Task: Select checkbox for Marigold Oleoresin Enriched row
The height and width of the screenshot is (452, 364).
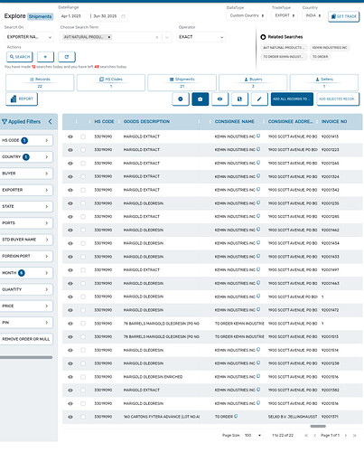Action: tap(83, 377)
